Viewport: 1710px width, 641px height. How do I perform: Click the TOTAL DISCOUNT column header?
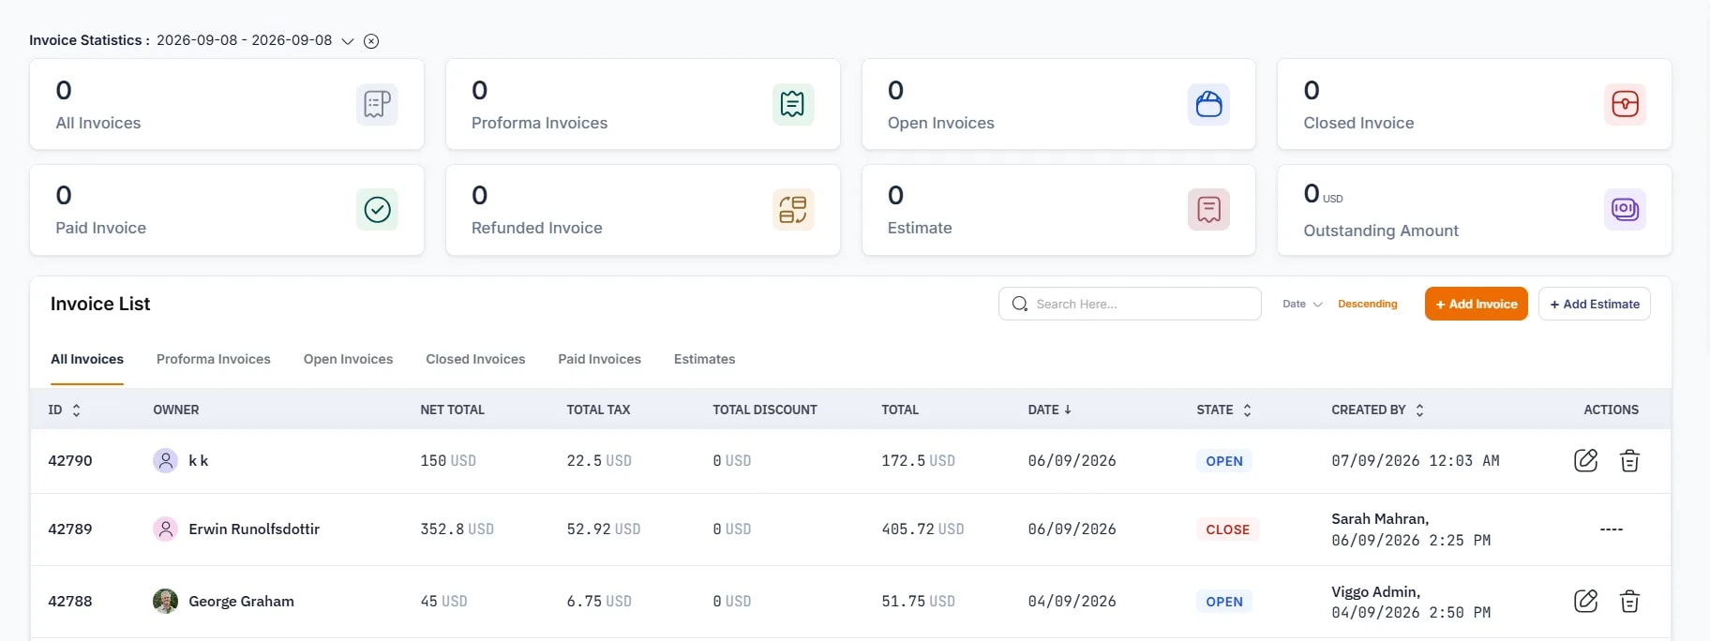click(765, 410)
